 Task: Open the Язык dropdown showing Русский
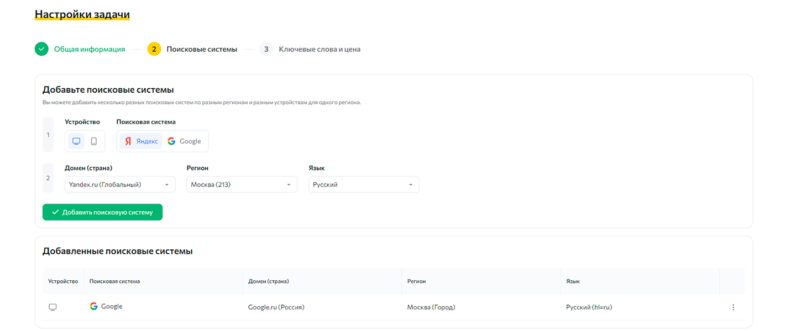pyautogui.click(x=364, y=185)
